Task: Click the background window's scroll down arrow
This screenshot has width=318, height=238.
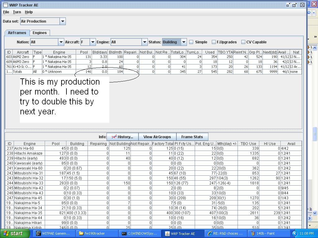Action: coord(315,213)
